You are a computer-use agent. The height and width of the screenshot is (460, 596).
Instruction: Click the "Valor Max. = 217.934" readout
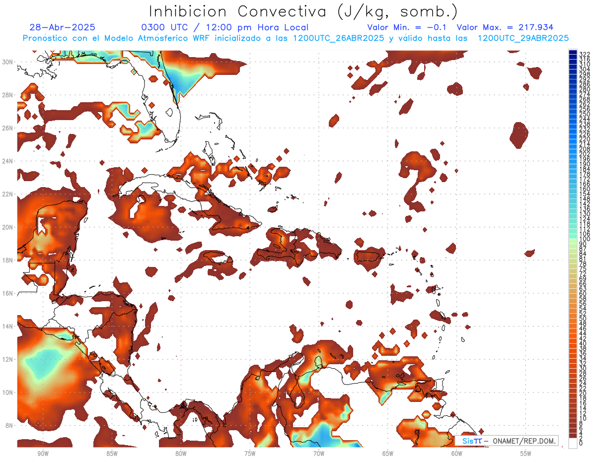tap(505, 28)
